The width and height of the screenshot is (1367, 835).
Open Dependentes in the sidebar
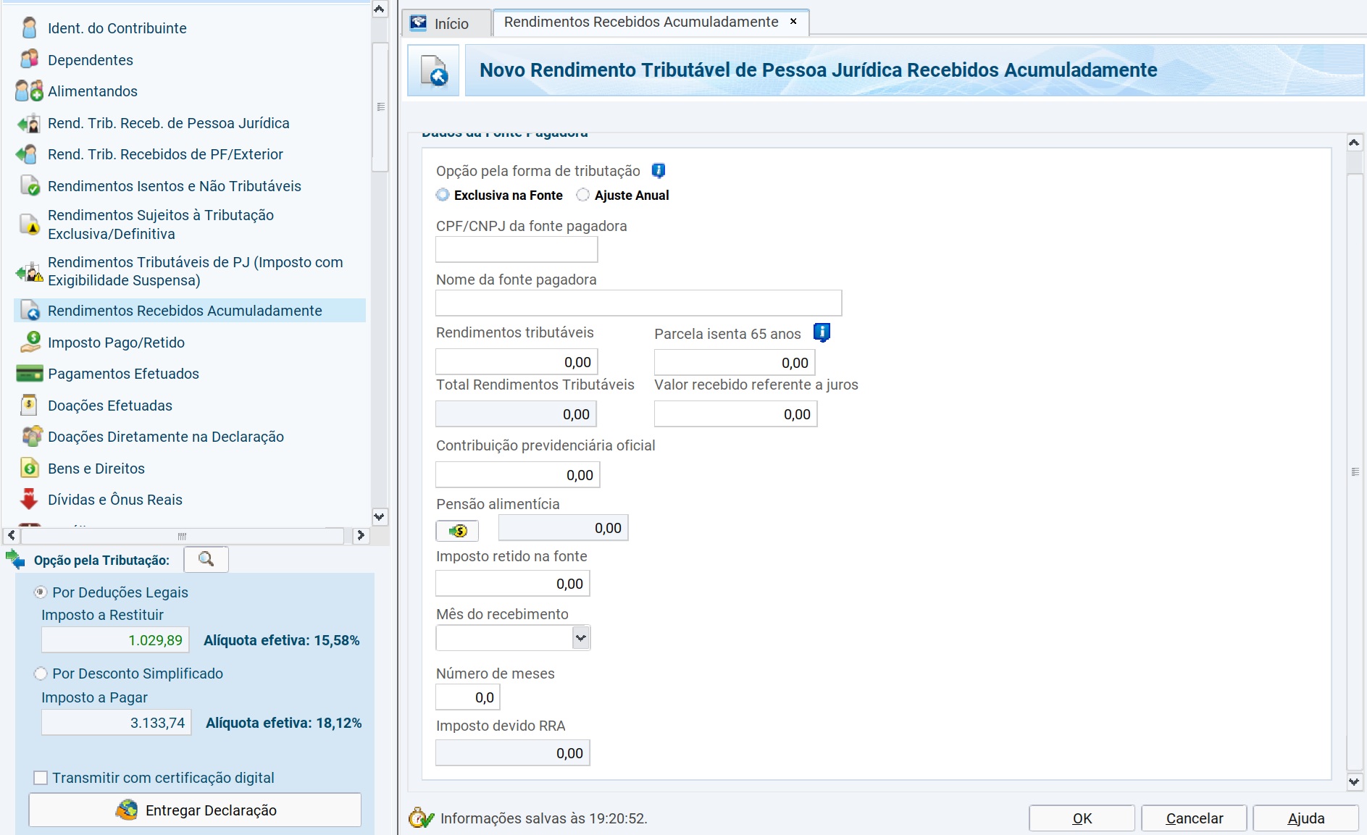[91, 60]
